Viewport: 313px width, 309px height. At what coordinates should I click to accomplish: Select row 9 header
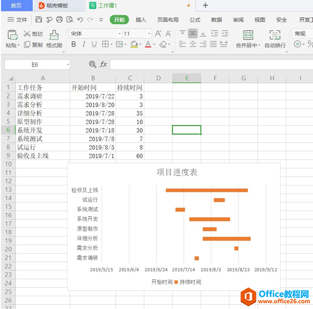click(x=8, y=156)
